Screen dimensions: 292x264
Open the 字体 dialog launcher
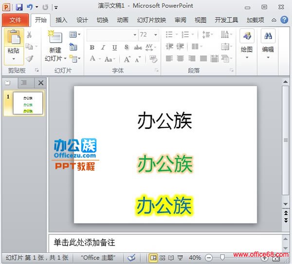point(157,70)
